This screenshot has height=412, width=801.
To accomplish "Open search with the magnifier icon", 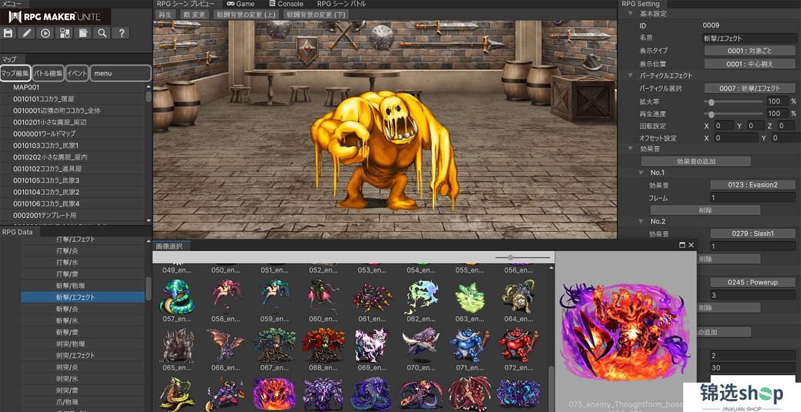I will [102, 33].
